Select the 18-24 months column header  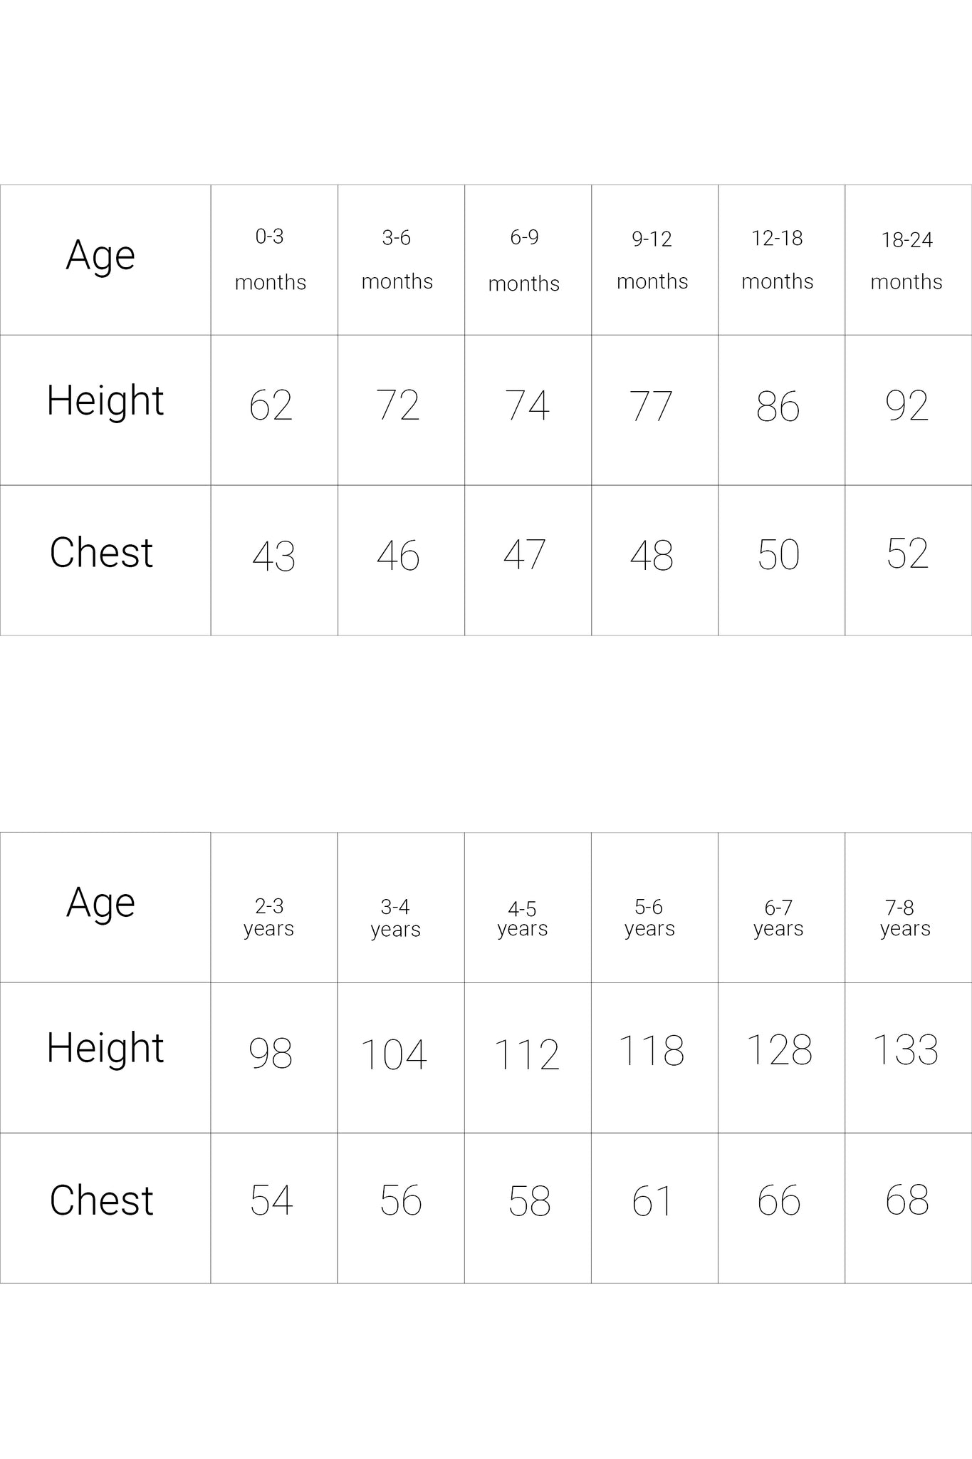pyautogui.click(x=906, y=259)
